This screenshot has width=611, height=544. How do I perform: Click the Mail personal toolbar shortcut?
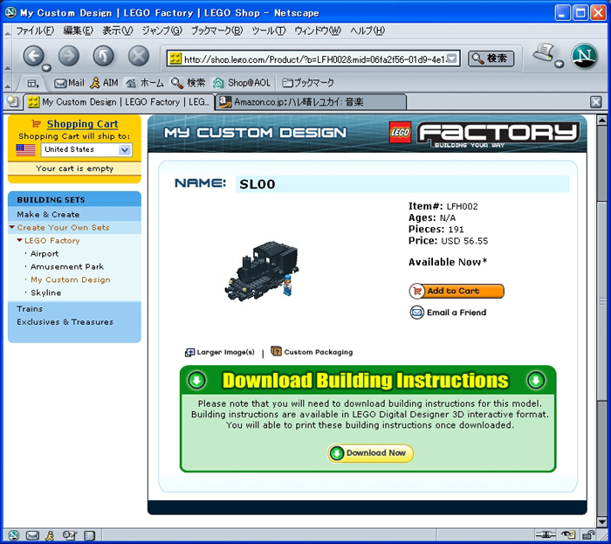click(x=69, y=83)
